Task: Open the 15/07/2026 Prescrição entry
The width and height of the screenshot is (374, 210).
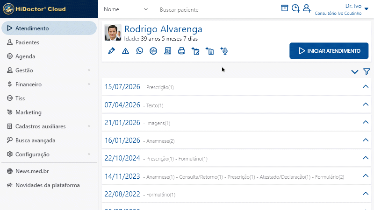Action: (160, 87)
